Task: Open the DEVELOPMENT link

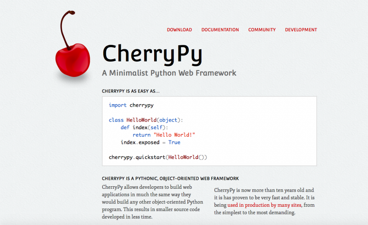Action: pyautogui.click(x=301, y=30)
